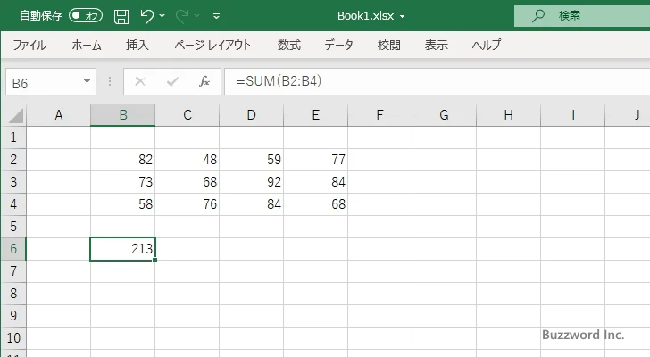Click the Save disk icon
The image size is (650, 357).
(121, 16)
